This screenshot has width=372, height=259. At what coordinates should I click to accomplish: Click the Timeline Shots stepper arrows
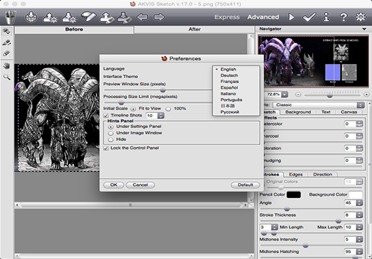161,115
